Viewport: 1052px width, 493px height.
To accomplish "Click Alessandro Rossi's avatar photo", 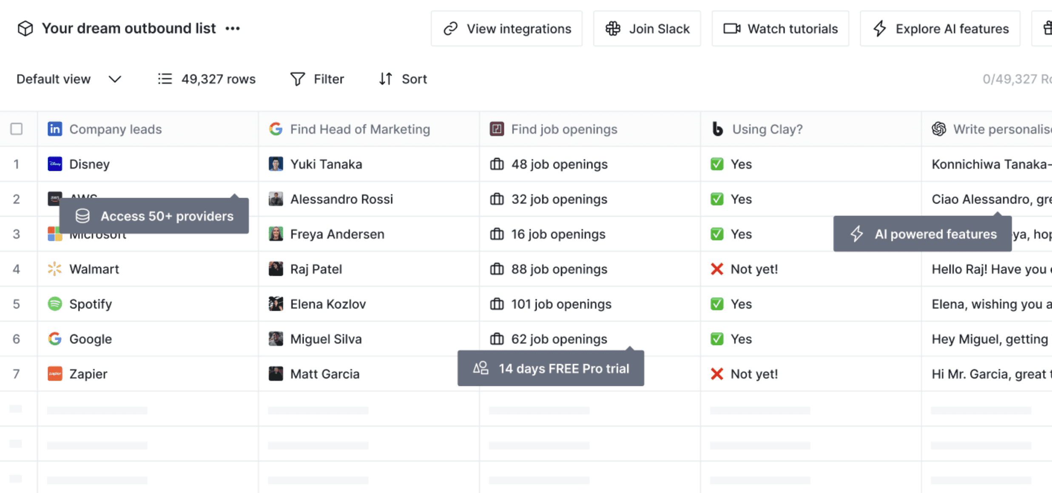I will click(x=276, y=199).
